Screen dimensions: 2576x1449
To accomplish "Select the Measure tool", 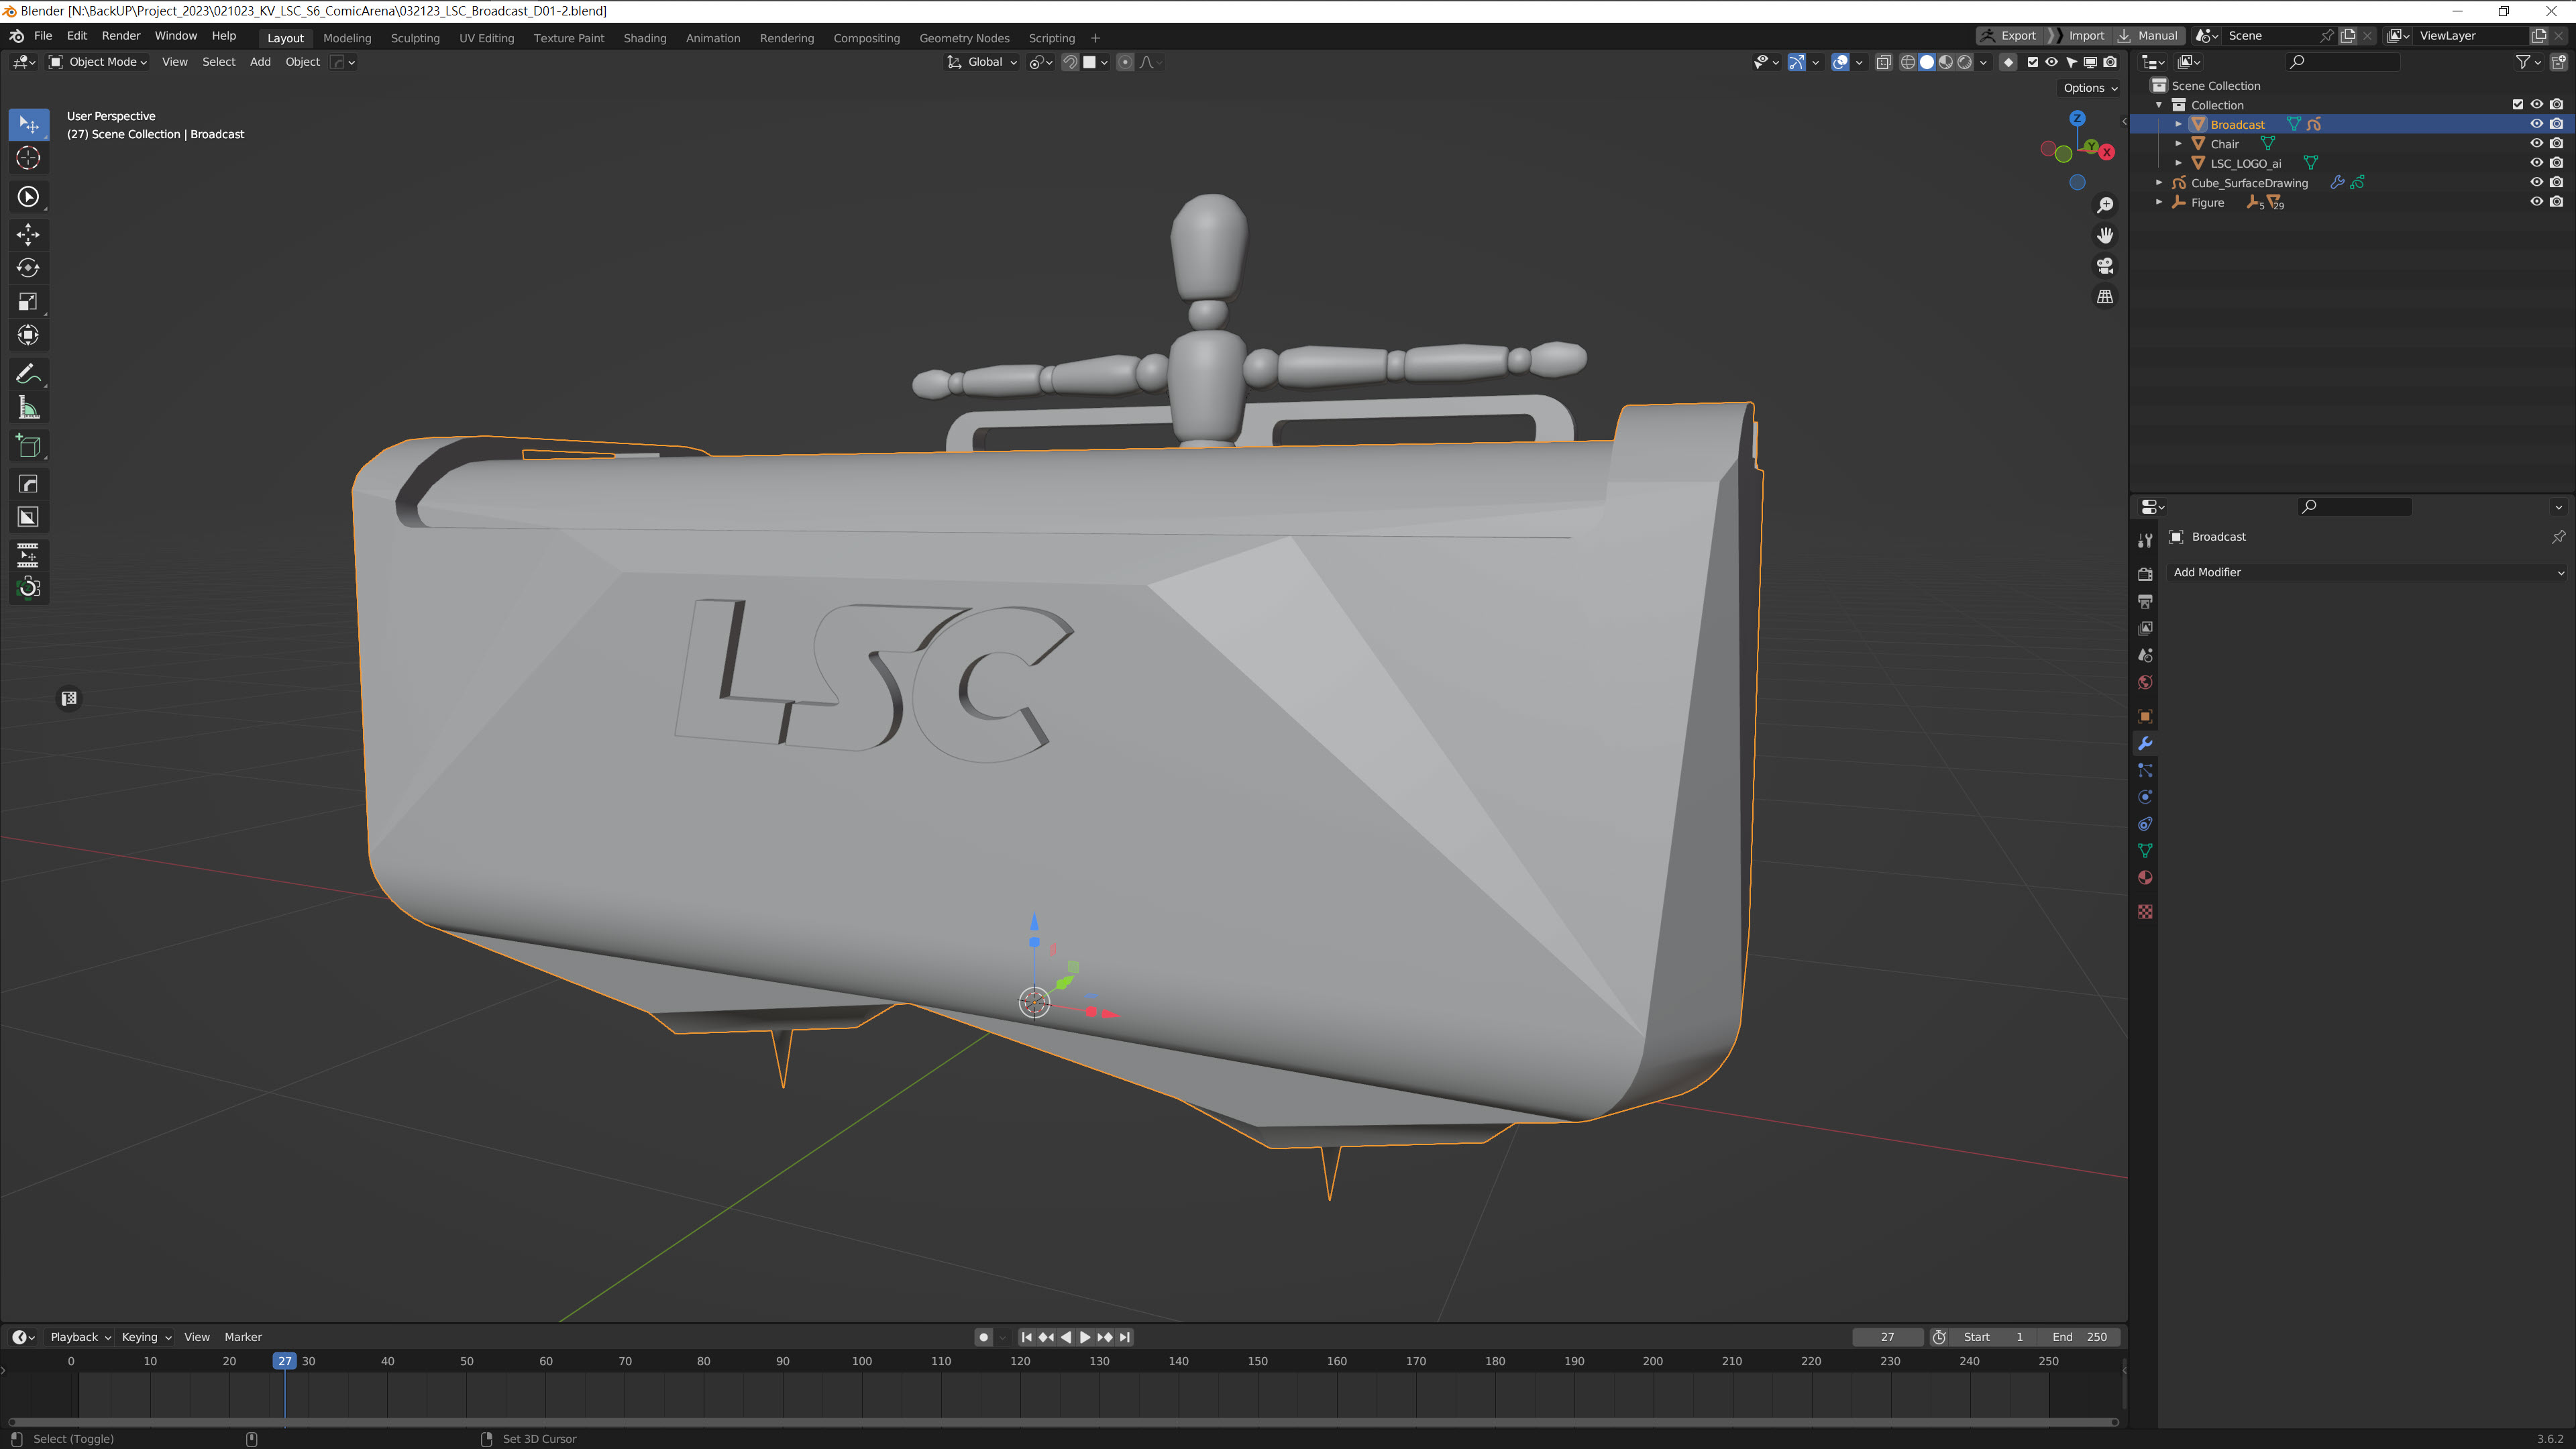I will 28,408.
